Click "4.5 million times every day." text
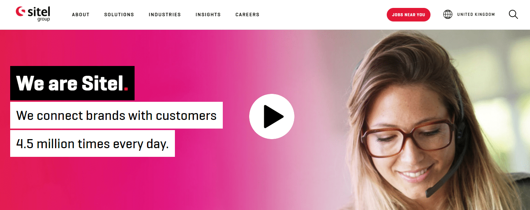 coord(92,144)
